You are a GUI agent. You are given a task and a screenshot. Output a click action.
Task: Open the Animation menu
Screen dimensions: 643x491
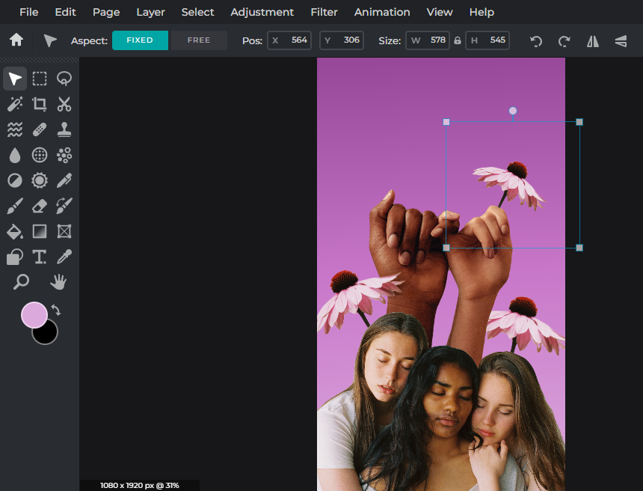point(382,12)
